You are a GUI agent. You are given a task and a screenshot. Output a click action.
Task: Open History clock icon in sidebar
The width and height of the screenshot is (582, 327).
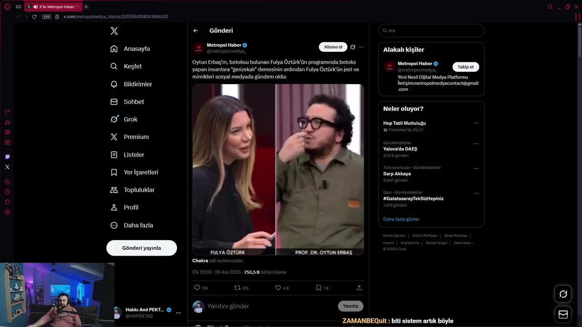pyautogui.click(x=7, y=192)
